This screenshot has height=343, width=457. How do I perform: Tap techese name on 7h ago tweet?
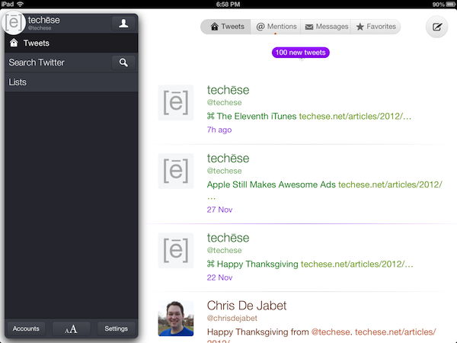click(228, 90)
